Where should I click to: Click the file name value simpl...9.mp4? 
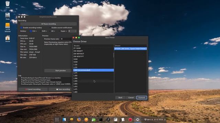pos(34,52)
